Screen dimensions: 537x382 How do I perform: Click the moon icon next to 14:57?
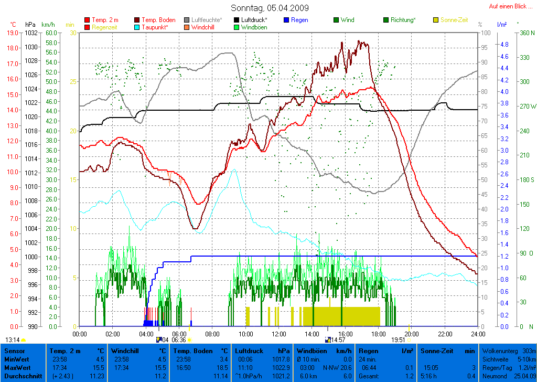[328, 340]
